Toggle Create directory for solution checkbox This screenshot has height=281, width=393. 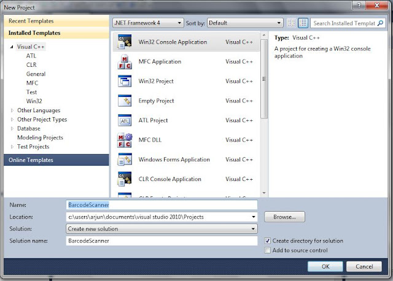[268, 241]
